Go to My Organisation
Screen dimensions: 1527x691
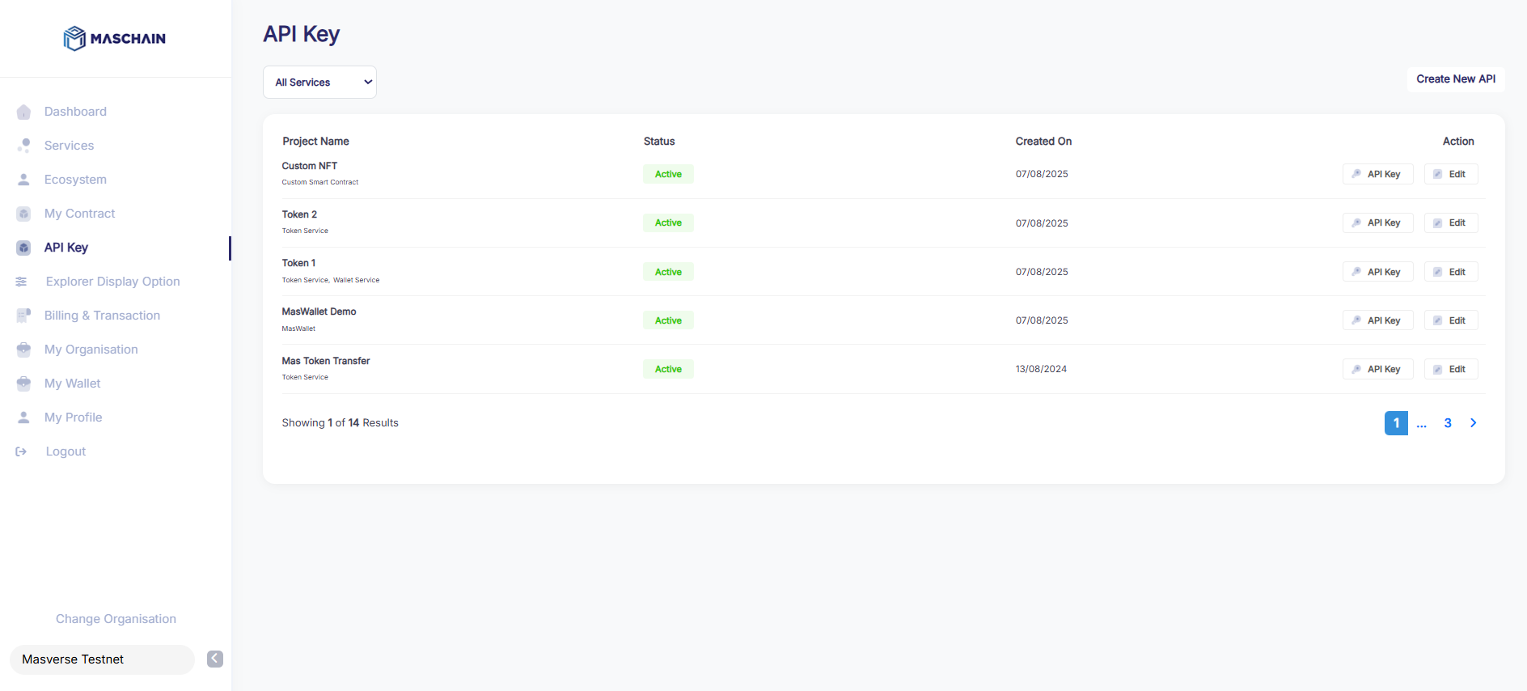tap(91, 350)
